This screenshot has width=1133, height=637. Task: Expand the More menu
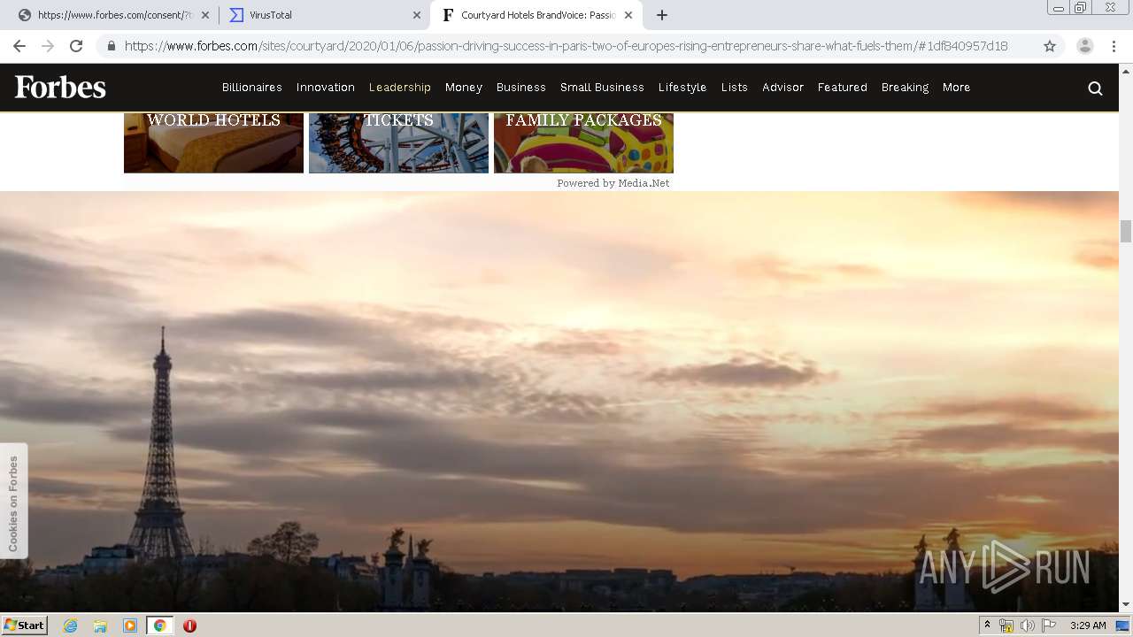957,88
